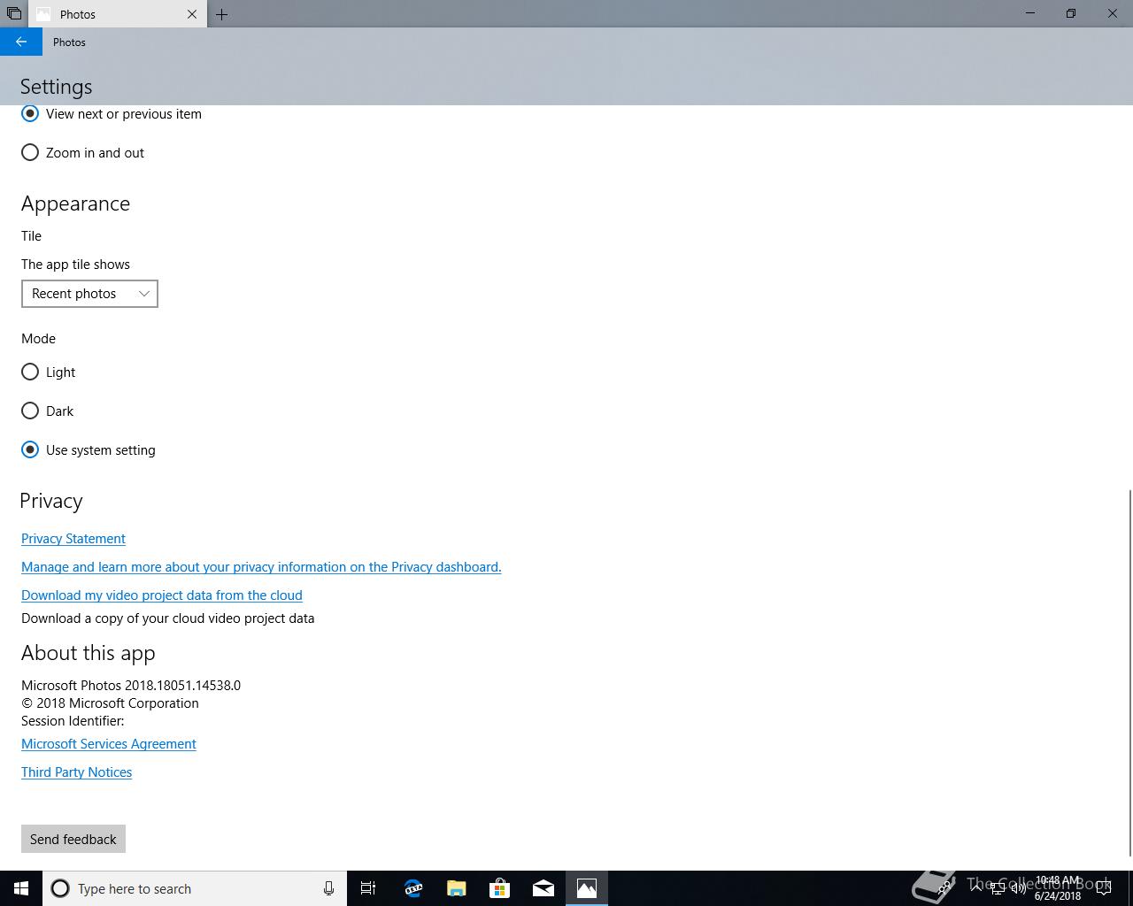The height and width of the screenshot is (906, 1133).
Task: Click the microphone icon in search box
Action: tap(328, 888)
